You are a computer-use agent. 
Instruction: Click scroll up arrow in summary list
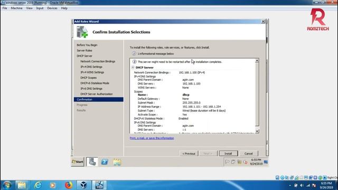coord(257,61)
